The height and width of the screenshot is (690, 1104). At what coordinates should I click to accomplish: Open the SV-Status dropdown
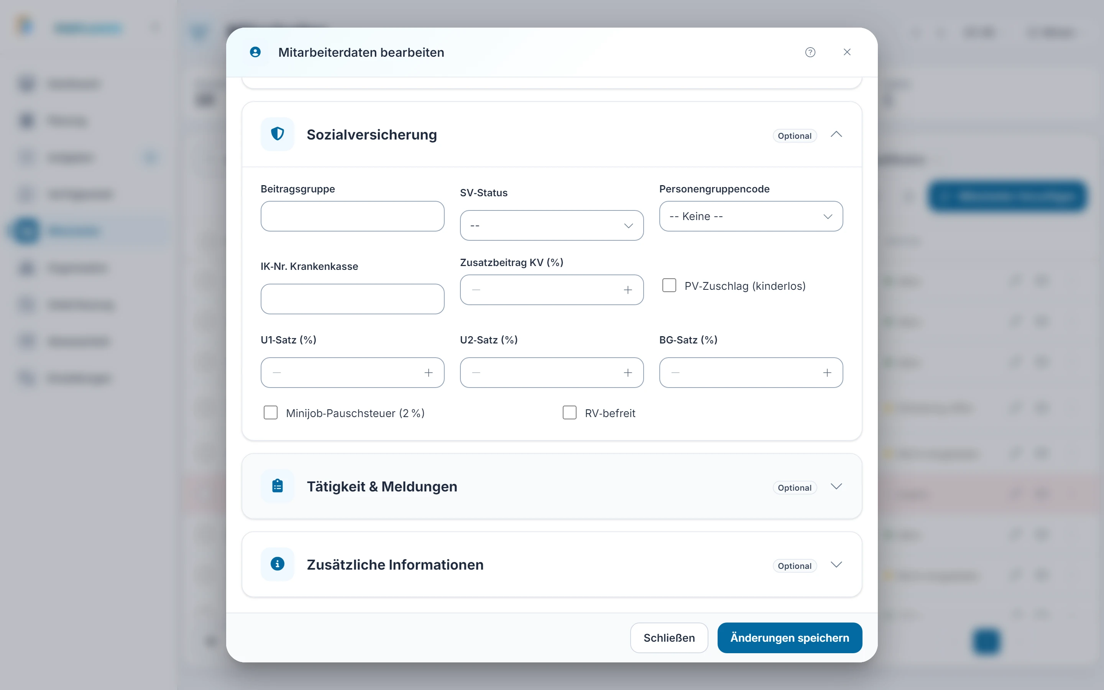coord(552,225)
